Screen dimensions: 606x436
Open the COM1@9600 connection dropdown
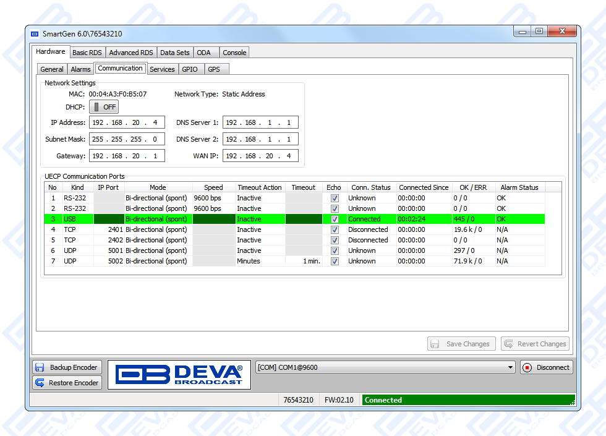point(510,367)
